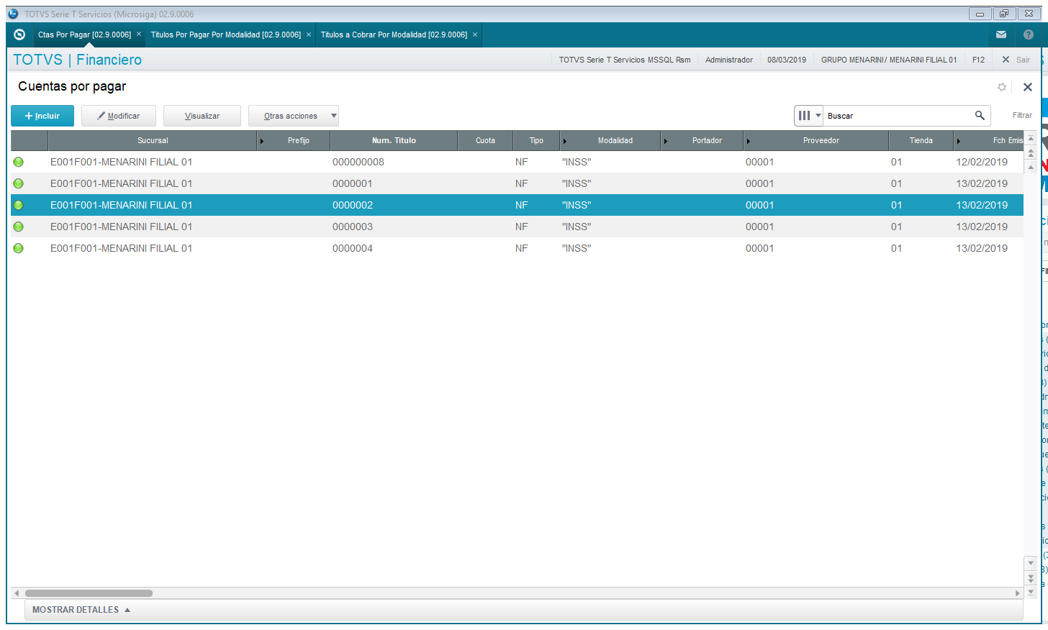The height and width of the screenshot is (630, 1048).
Task: Select the row with title 000000008
Action: (x=517, y=162)
